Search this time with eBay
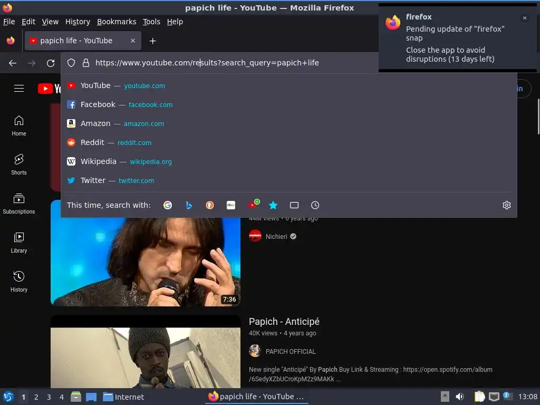Viewport: 540px width, 405px height. coord(231,205)
